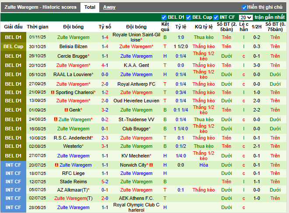Click Thắng kèo in the AZ Alkmaar row
Image resolution: width=289 pixels, height=213 pixels.
pos(204,190)
